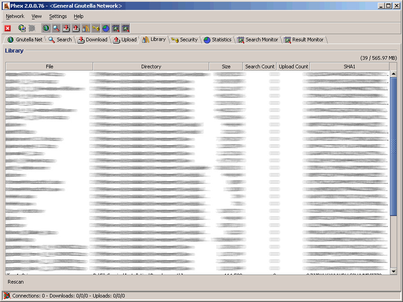This screenshot has height=302, width=403.
Task: Click the vertical scrollbar thumb
Action: coord(394,147)
